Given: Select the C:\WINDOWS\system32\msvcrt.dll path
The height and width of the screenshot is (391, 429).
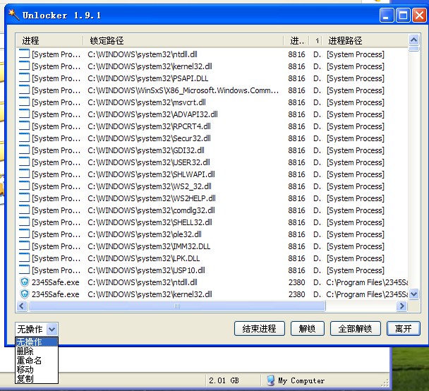Looking at the screenshot, I should pos(147,102).
